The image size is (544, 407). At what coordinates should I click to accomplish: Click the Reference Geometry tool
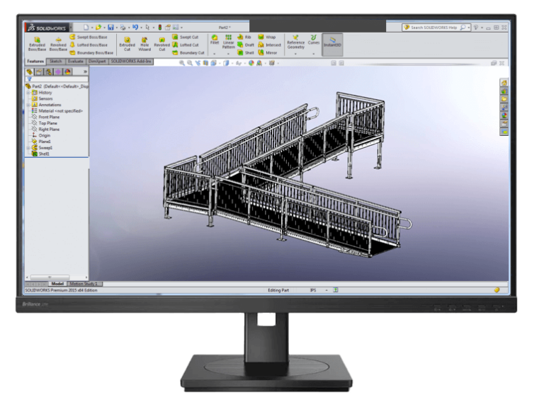click(295, 42)
